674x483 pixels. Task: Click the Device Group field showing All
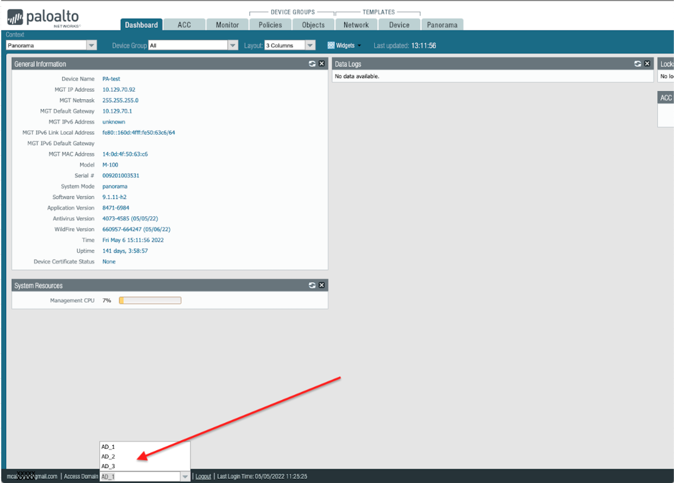[188, 45]
